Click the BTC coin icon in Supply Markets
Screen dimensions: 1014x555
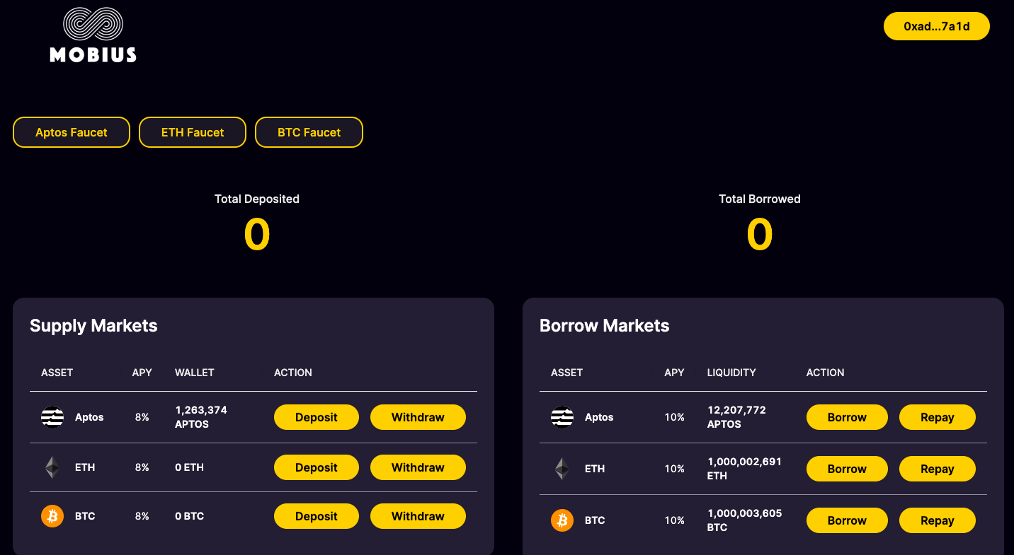(x=52, y=516)
